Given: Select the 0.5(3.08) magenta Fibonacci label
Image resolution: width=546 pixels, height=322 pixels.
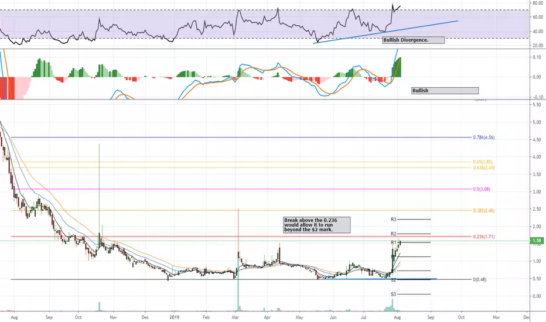Looking at the screenshot, I should pos(481,189).
